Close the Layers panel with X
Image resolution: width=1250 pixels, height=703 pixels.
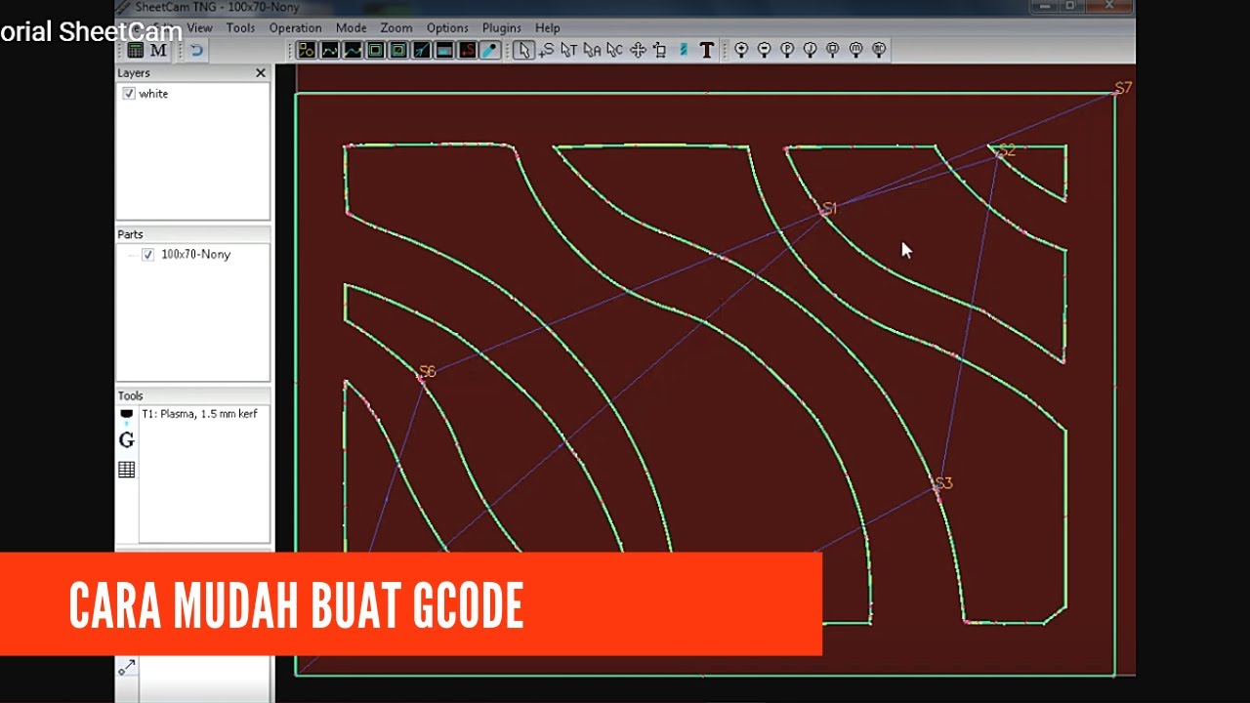[261, 73]
